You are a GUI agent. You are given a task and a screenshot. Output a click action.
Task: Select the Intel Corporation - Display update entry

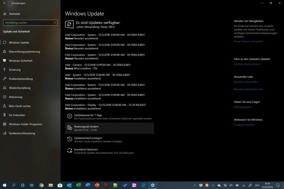105,107
